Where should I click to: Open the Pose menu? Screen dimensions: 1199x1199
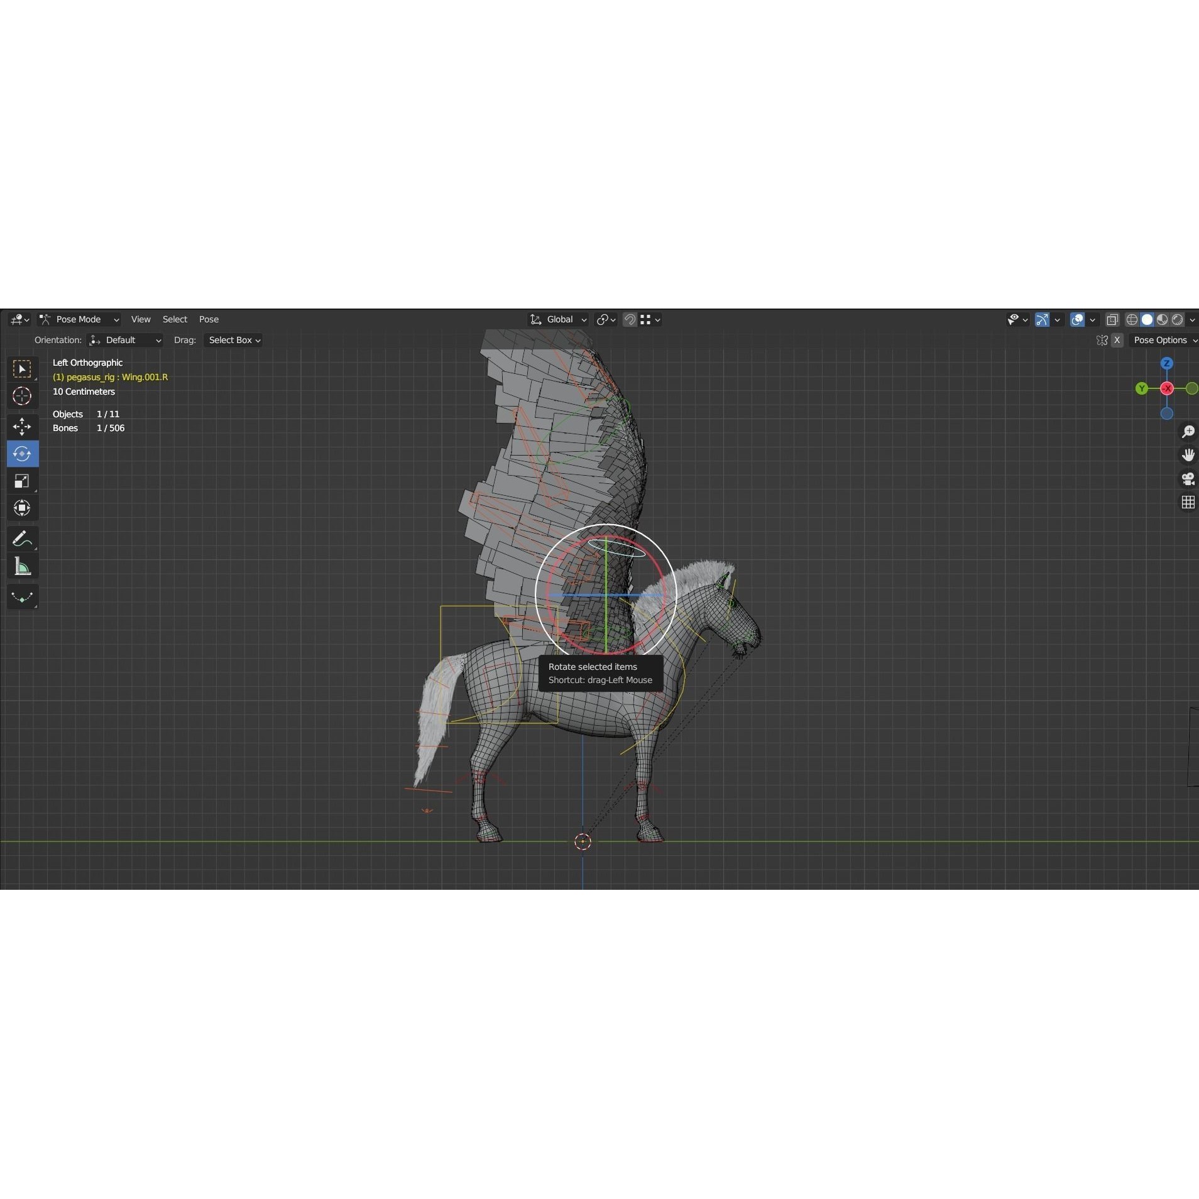(208, 319)
